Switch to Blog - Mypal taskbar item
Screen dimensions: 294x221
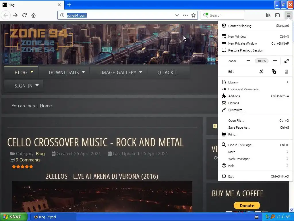point(53,217)
